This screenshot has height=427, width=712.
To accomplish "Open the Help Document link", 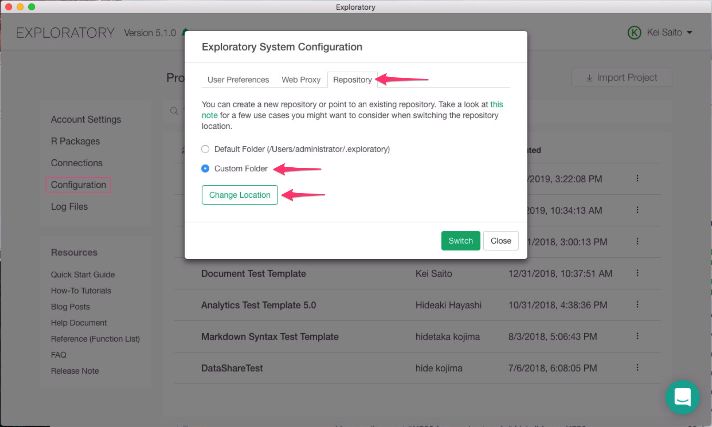I will pyautogui.click(x=79, y=323).
